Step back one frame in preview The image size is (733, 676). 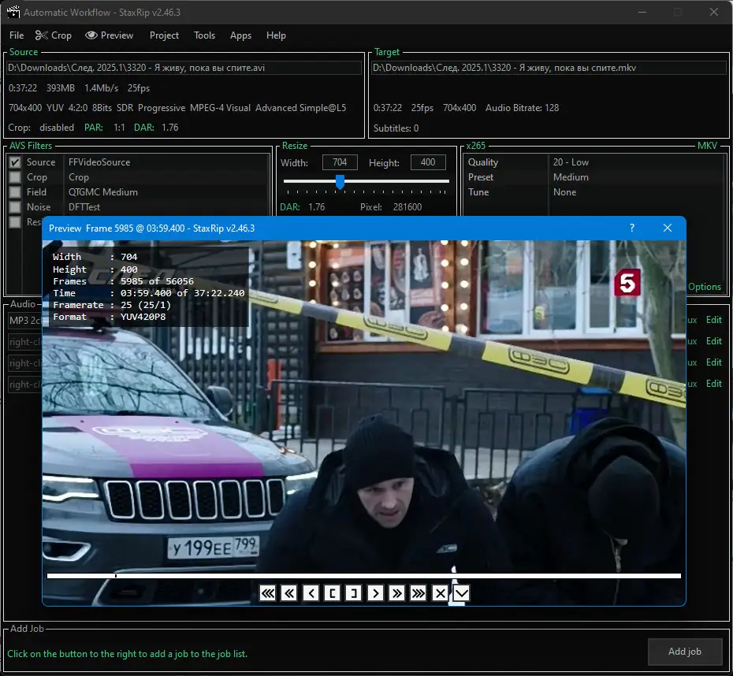[x=311, y=593]
